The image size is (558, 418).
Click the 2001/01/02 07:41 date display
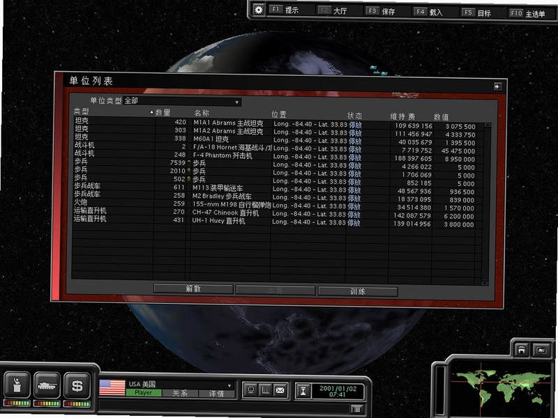pos(338,392)
